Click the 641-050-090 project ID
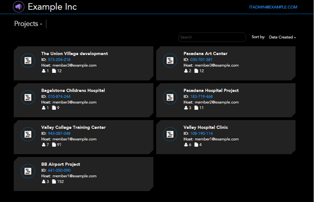The width and height of the screenshot is (314, 202). [59, 170]
